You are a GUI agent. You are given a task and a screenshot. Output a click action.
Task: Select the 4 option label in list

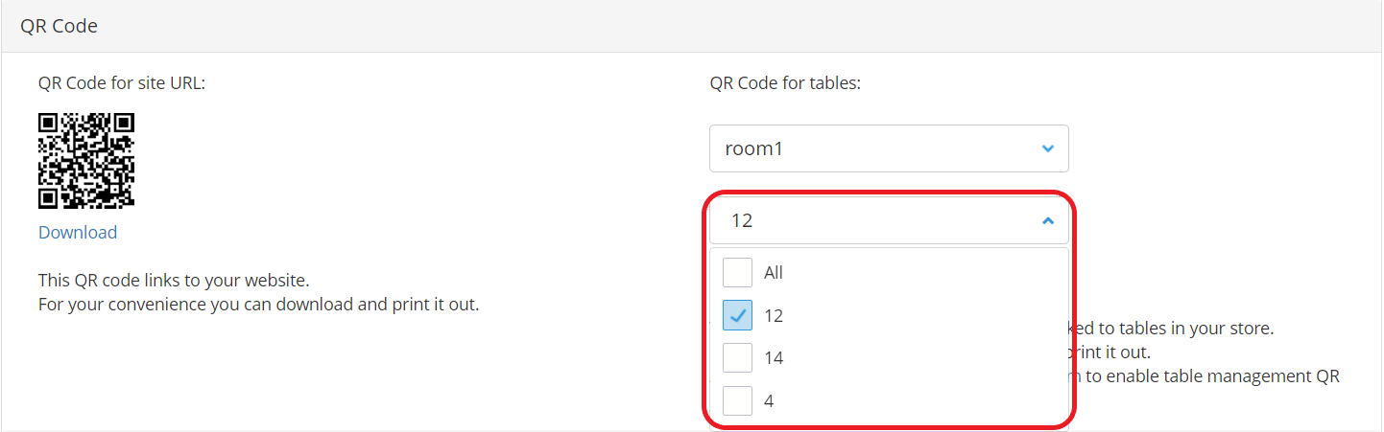click(x=769, y=401)
